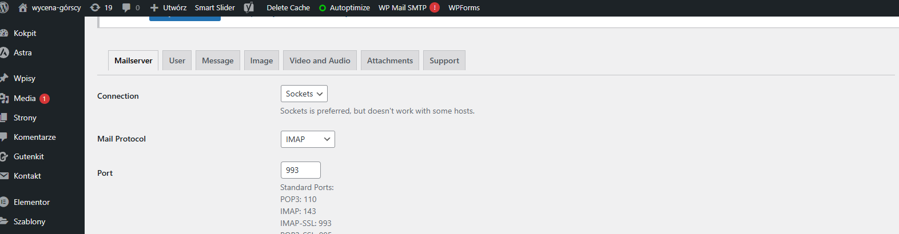Click the green Autoptimize status circle
This screenshot has width=899, height=234.
[323, 8]
